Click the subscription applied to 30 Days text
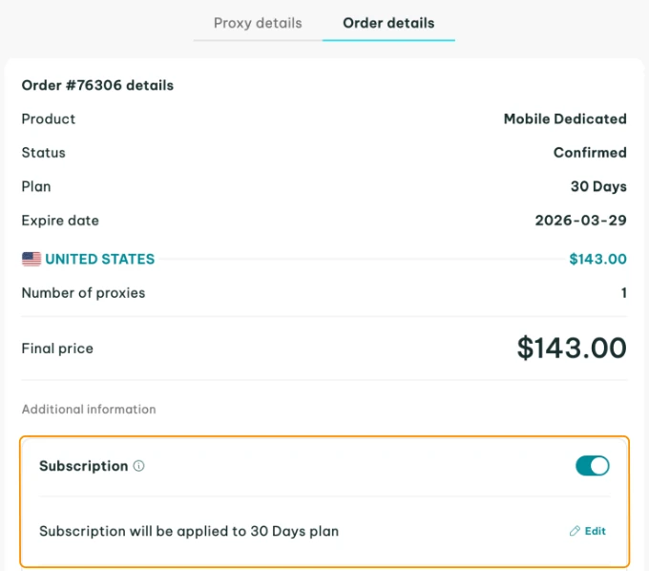The image size is (649, 571). (189, 531)
